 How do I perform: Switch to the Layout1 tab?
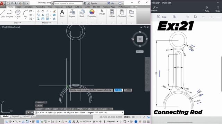(x=15, y=116)
